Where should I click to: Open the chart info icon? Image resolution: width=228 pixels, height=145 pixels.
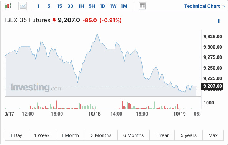218,21
